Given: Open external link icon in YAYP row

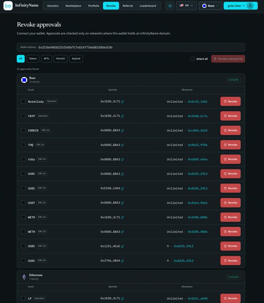Looking at the screenshot, I should click(x=123, y=116).
